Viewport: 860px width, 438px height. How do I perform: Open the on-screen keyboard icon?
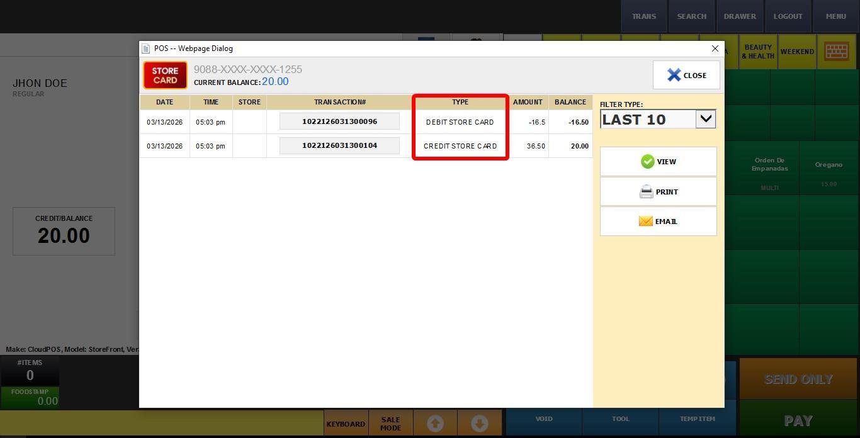(836, 52)
